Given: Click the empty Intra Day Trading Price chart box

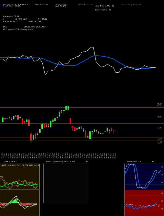Looking at the screenshot, I should pos(66,183).
